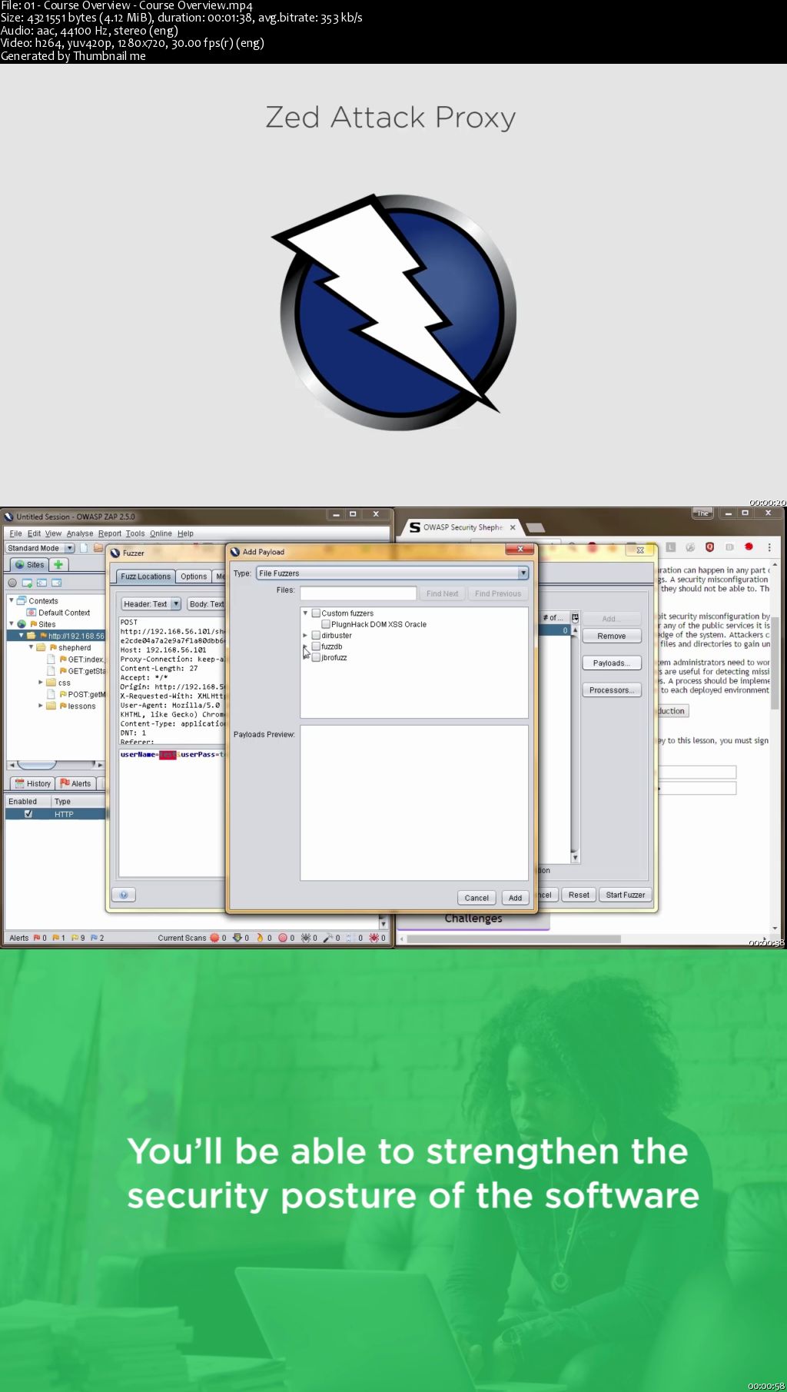Click the blue flag informational alerts icon
Viewport: 787px width, 1392px height.
coord(94,938)
